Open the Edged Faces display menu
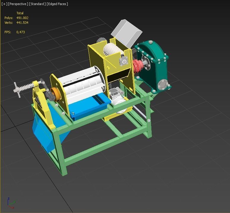Image resolution: width=230 pixels, height=213 pixels. [x=57, y=4]
